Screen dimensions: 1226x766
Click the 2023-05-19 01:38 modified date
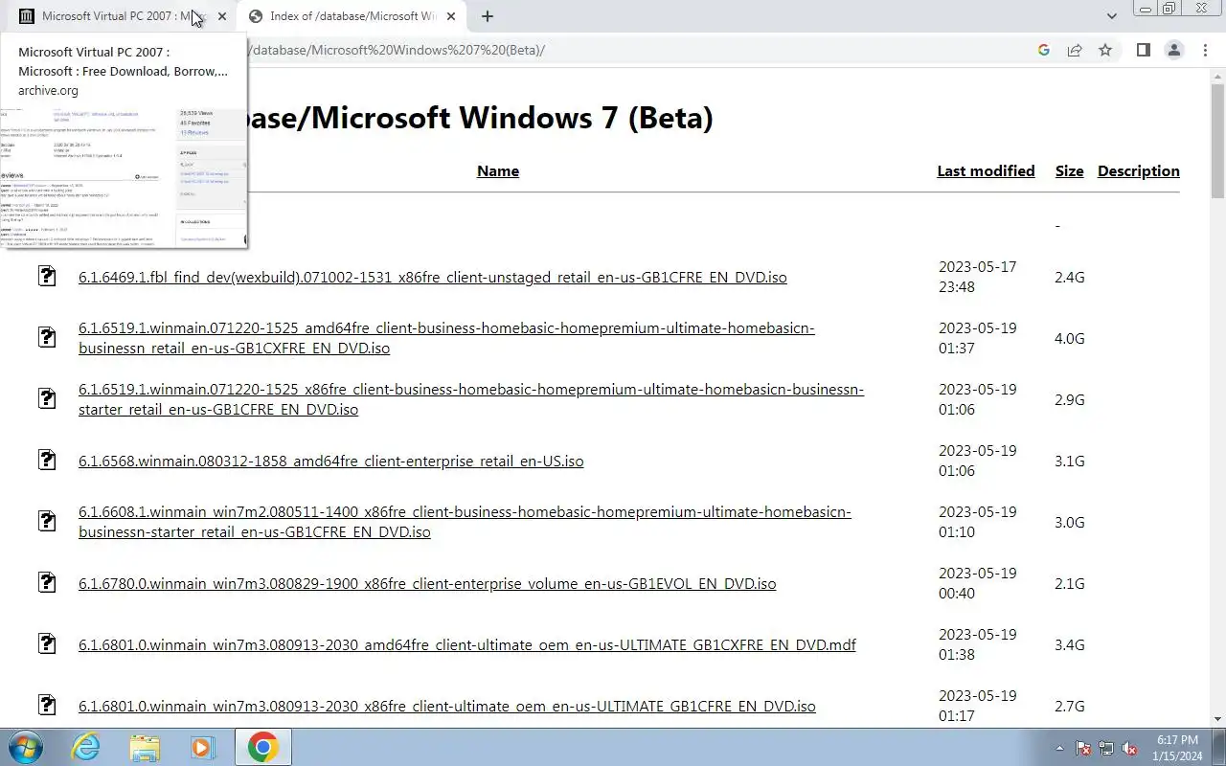[977, 644]
